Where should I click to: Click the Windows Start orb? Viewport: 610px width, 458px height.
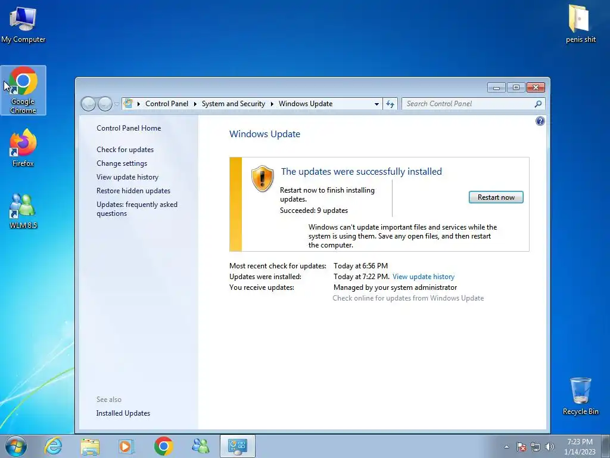(x=16, y=446)
